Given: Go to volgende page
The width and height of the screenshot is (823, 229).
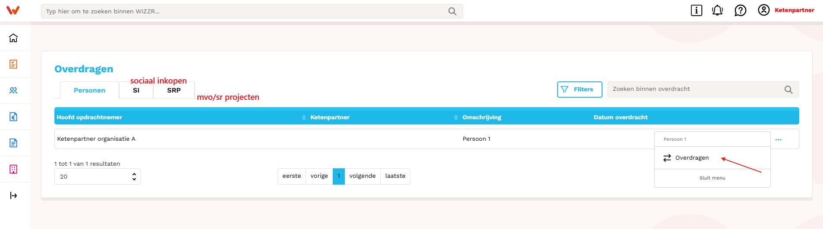Looking at the screenshot, I should point(363,176).
